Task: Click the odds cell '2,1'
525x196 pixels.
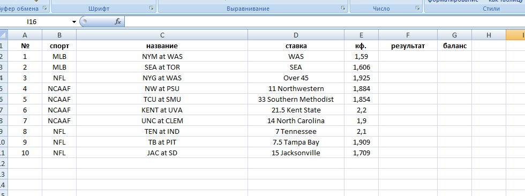Action: pos(361,131)
